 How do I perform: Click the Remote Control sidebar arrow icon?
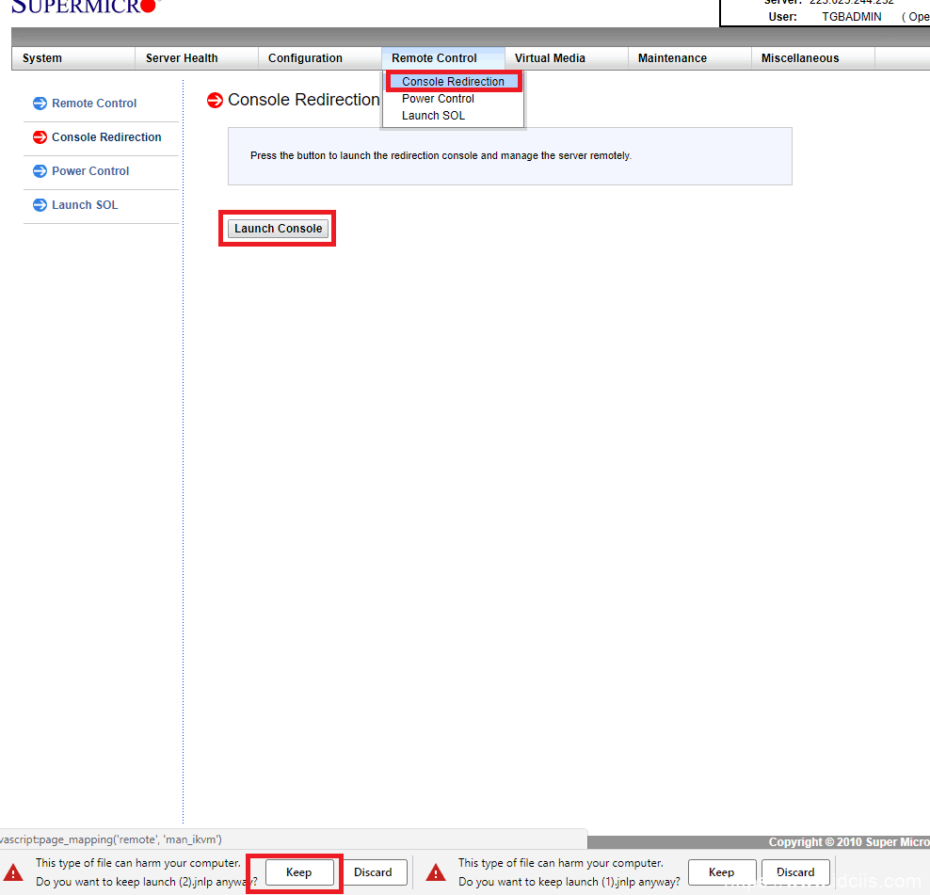pos(40,104)
